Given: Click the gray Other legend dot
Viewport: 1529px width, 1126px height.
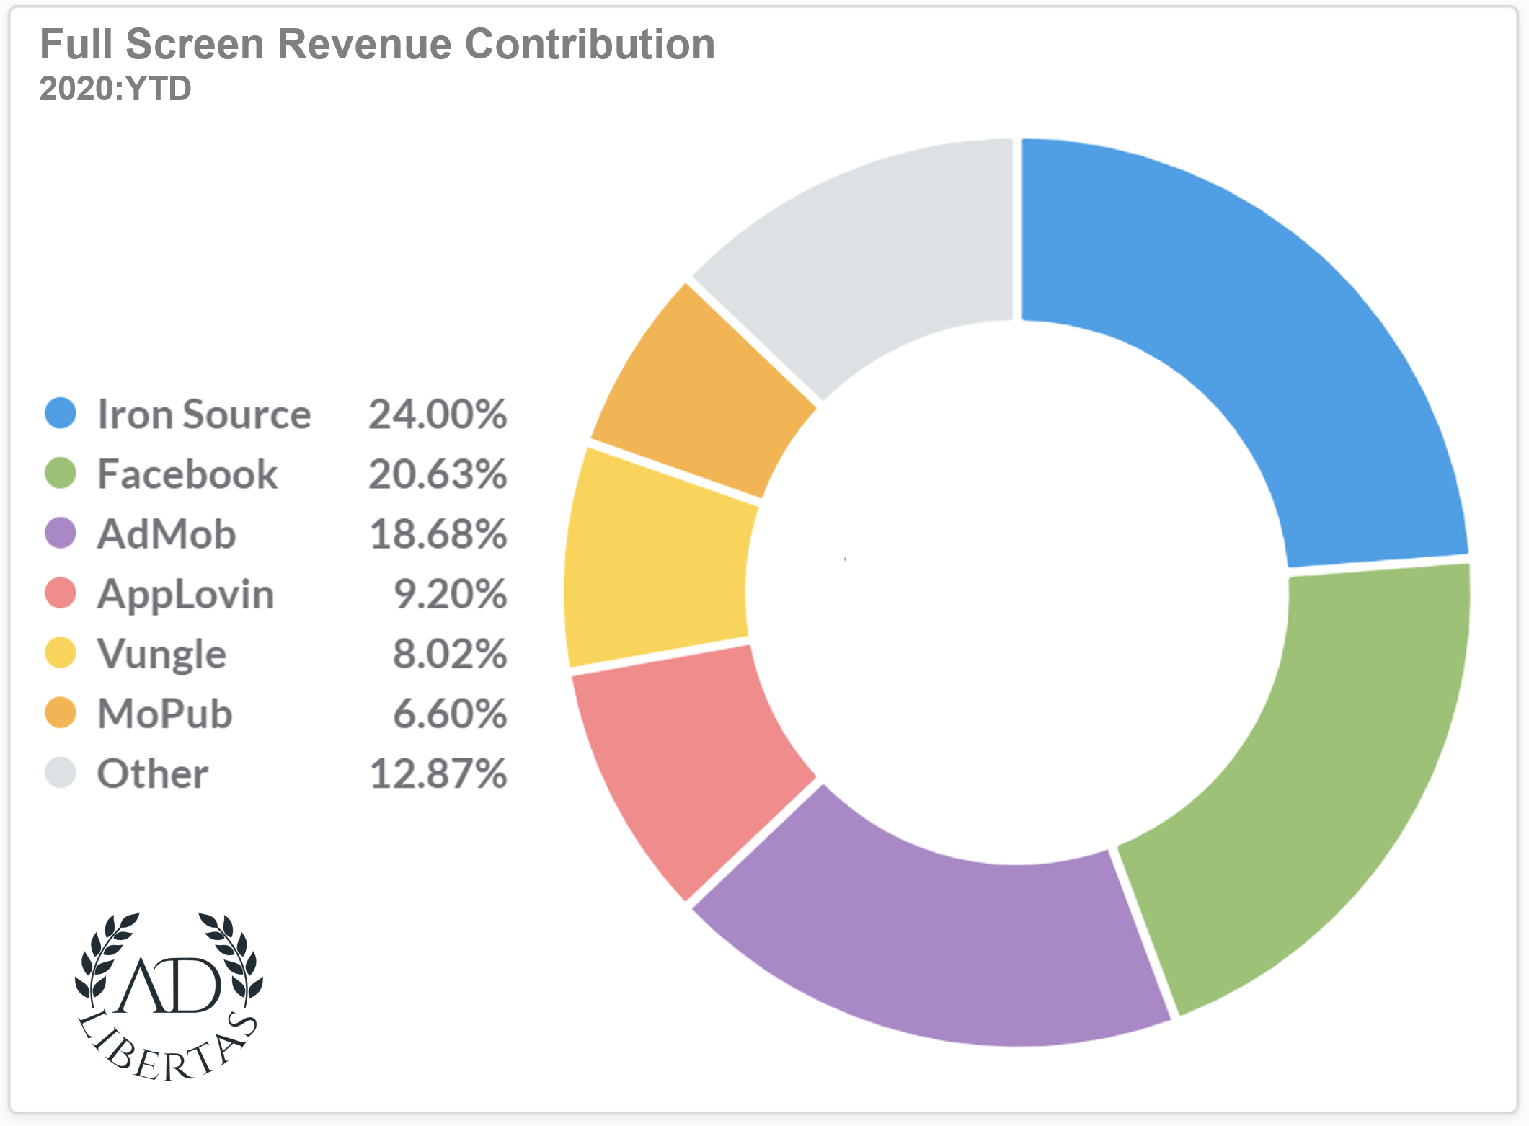Looking at the screenshot, I should point(61,772).
